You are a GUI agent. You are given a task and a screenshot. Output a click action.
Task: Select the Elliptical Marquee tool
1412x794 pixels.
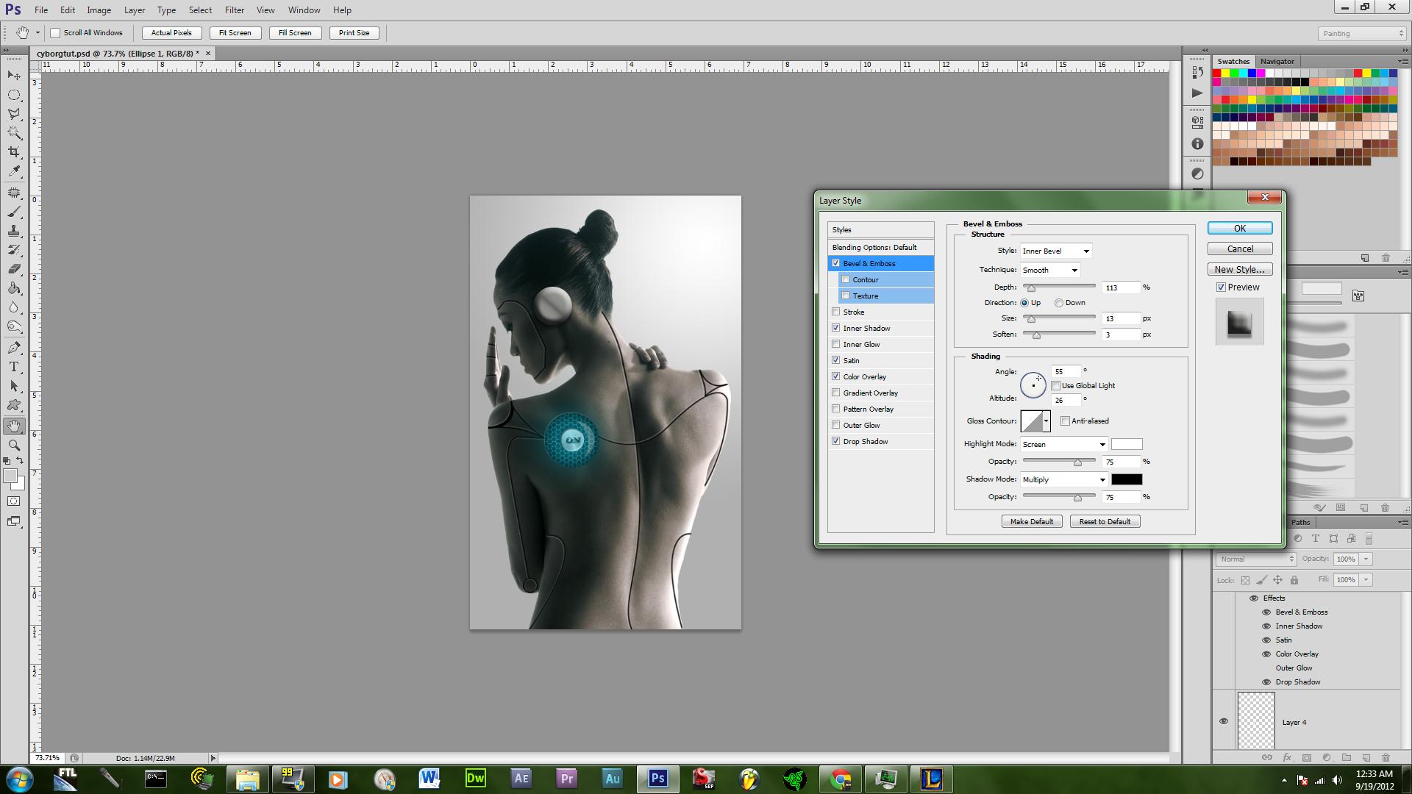(x=14, y=95)
